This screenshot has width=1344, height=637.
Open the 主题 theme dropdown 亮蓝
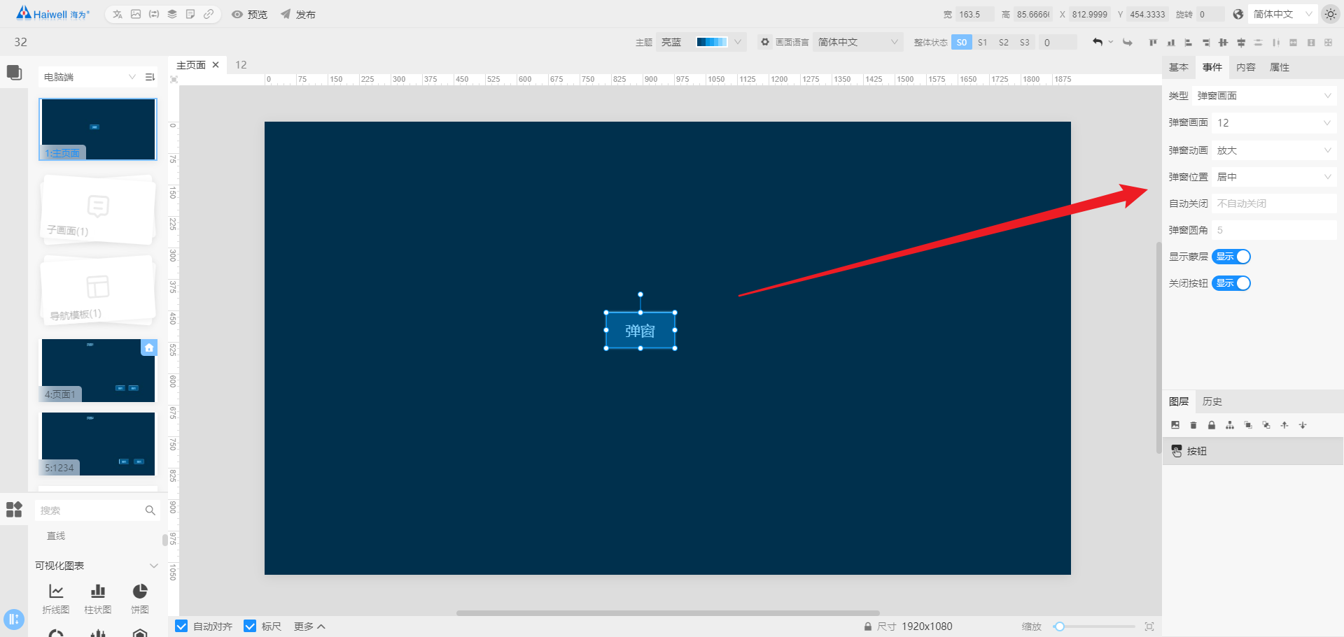tap(701, 42)
